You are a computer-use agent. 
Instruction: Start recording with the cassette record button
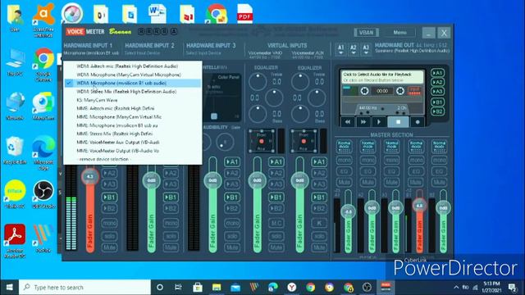point(418,122)
